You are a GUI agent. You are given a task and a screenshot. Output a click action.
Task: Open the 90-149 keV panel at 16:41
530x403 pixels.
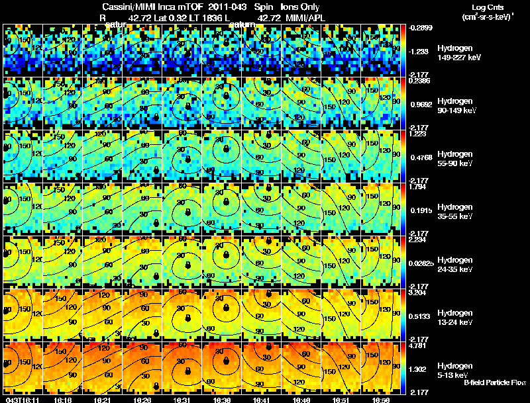tap(262, 103)
